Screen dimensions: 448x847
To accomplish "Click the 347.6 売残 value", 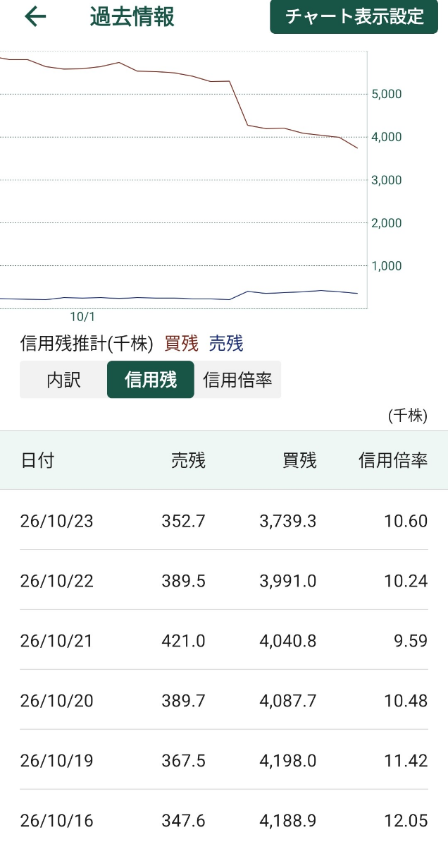I will pos(183,821).
